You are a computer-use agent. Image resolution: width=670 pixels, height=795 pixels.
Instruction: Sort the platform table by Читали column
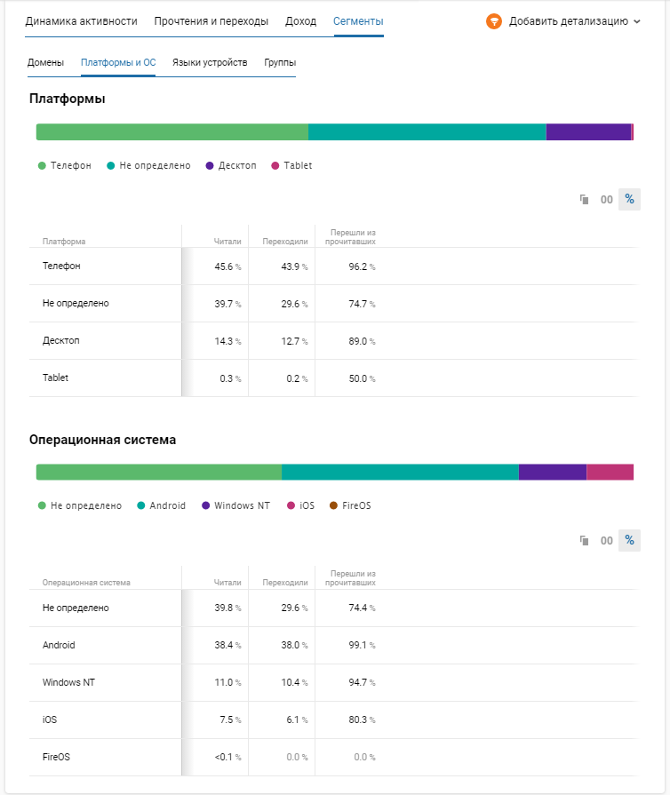(x=227, y=242)
